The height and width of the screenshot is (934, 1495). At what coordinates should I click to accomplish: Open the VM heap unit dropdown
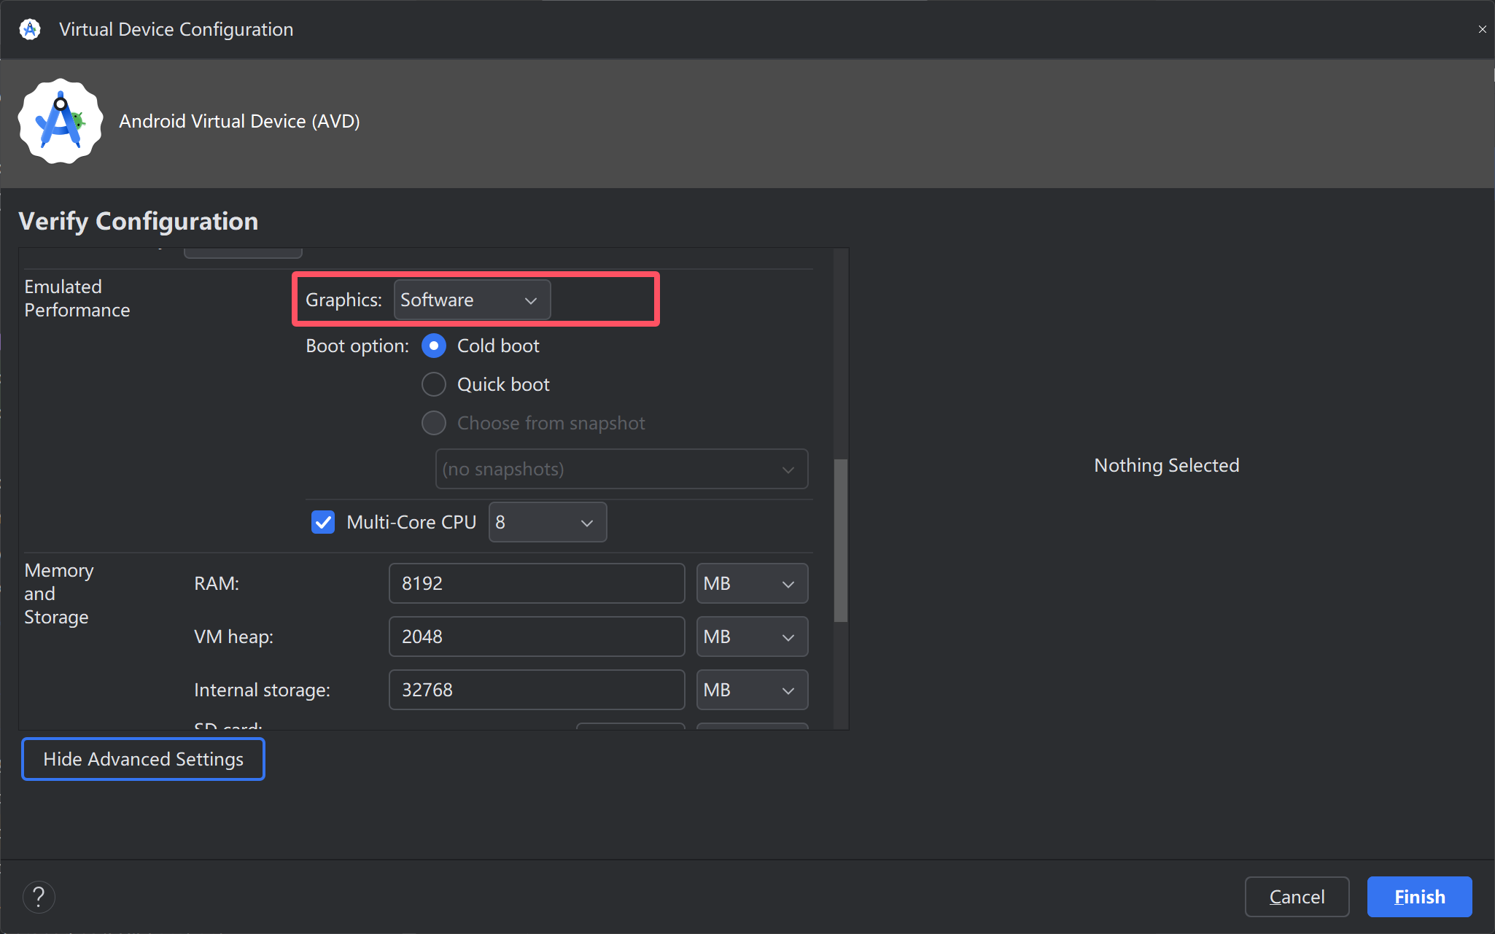tap(751, 637)
